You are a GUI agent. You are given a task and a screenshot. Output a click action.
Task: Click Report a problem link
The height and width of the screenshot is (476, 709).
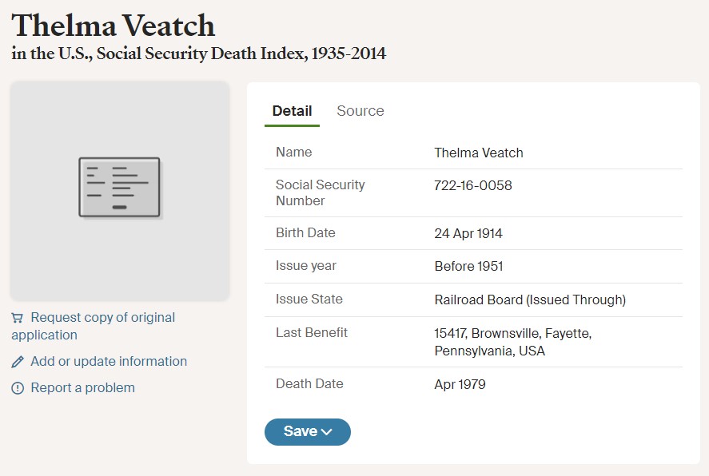[83, 387]
